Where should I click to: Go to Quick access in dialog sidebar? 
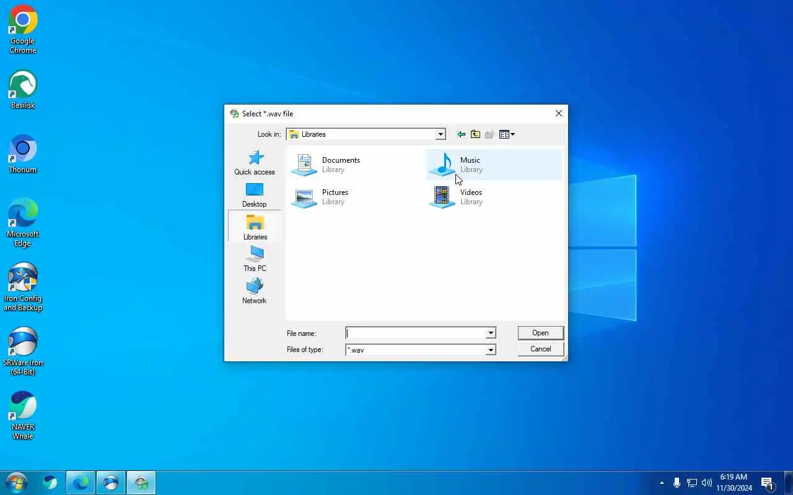coord(255,163)
